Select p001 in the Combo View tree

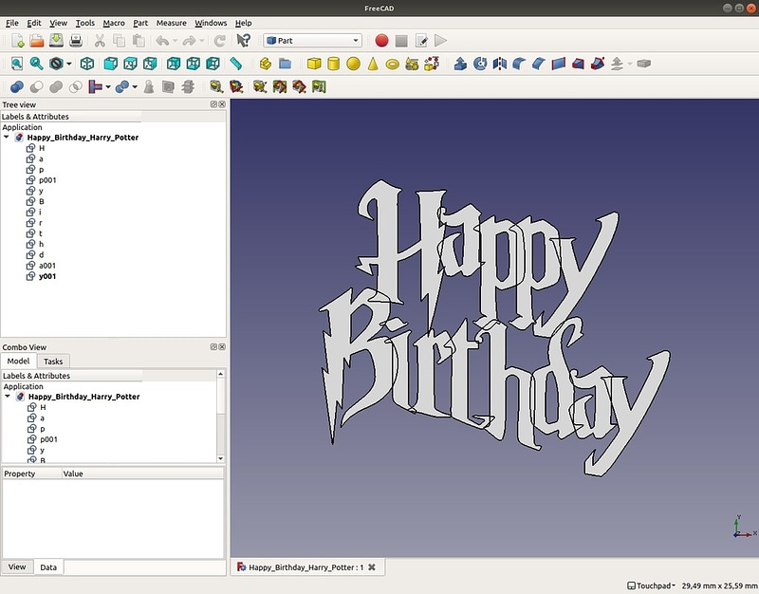[49, 439]
